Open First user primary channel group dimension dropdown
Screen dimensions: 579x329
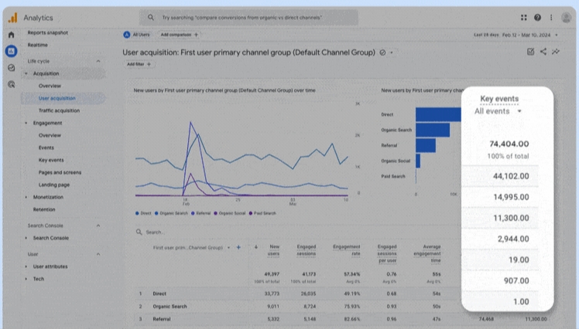pos(191,248)
